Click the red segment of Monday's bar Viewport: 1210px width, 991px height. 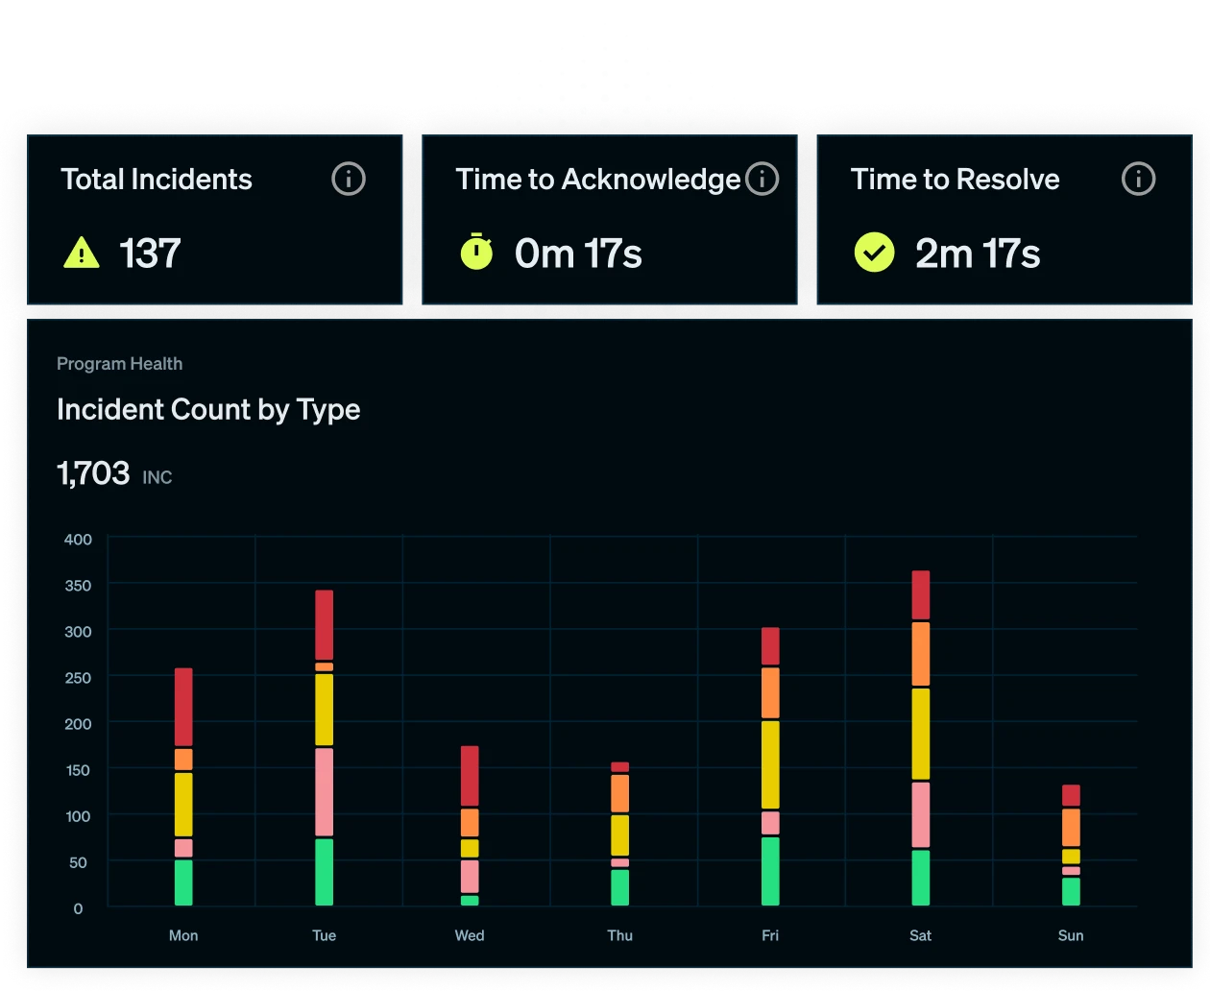point(183,707)
